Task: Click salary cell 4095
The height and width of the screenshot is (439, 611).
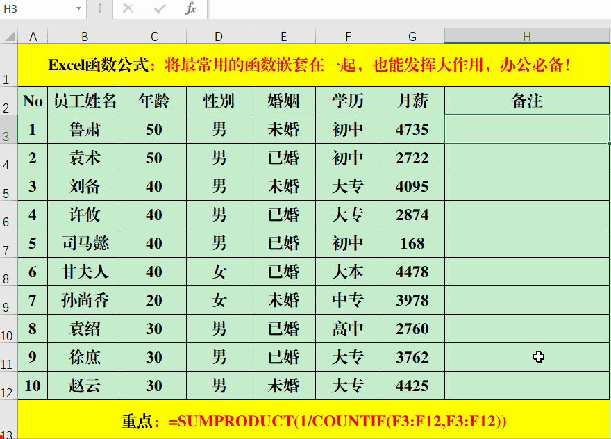Action: [x=412, y=186]
